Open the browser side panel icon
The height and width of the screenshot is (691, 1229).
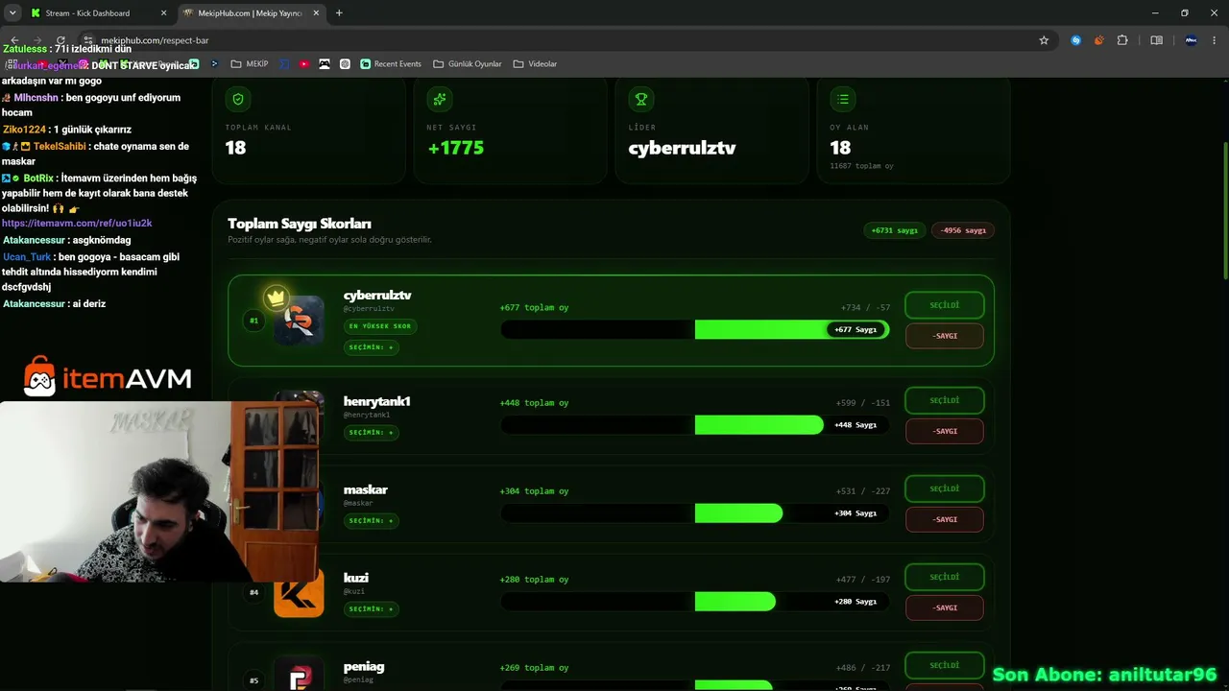point(1156,40)
